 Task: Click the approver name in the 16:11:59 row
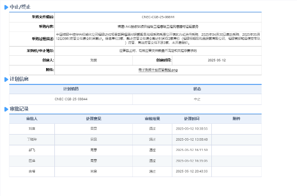32,150
